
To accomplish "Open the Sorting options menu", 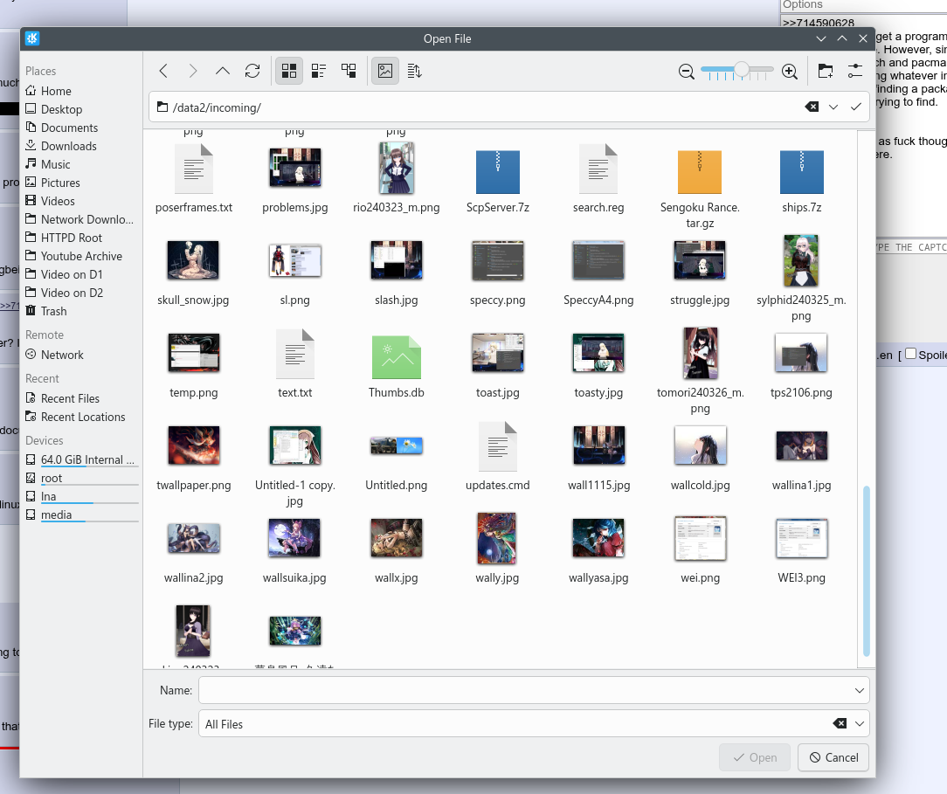I will point(414,72).
